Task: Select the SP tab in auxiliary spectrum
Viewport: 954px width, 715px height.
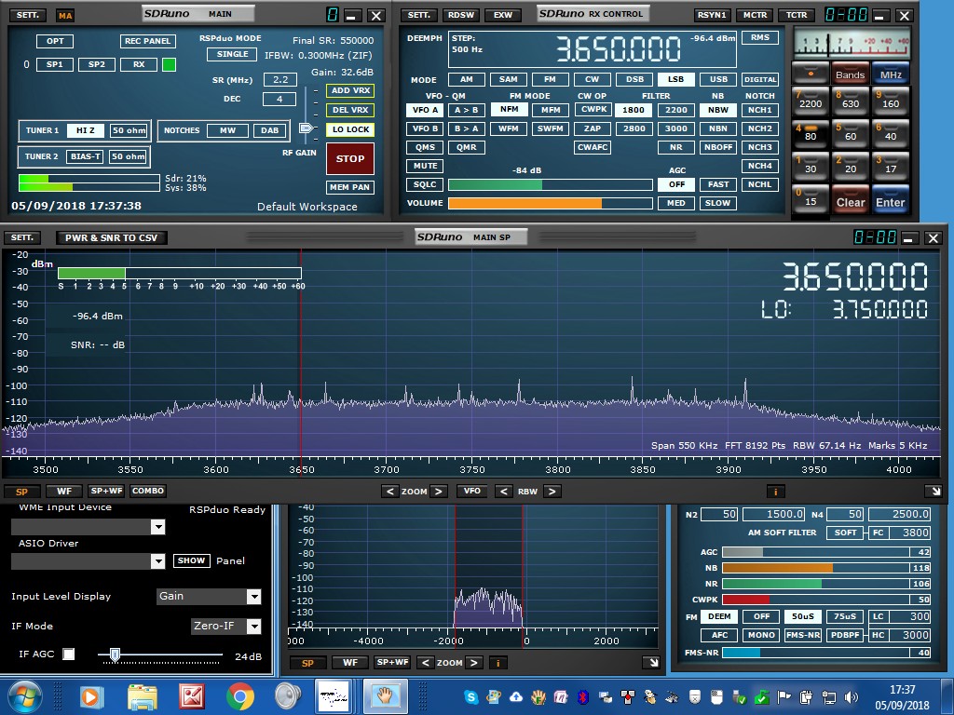Action: coord(307,663)
